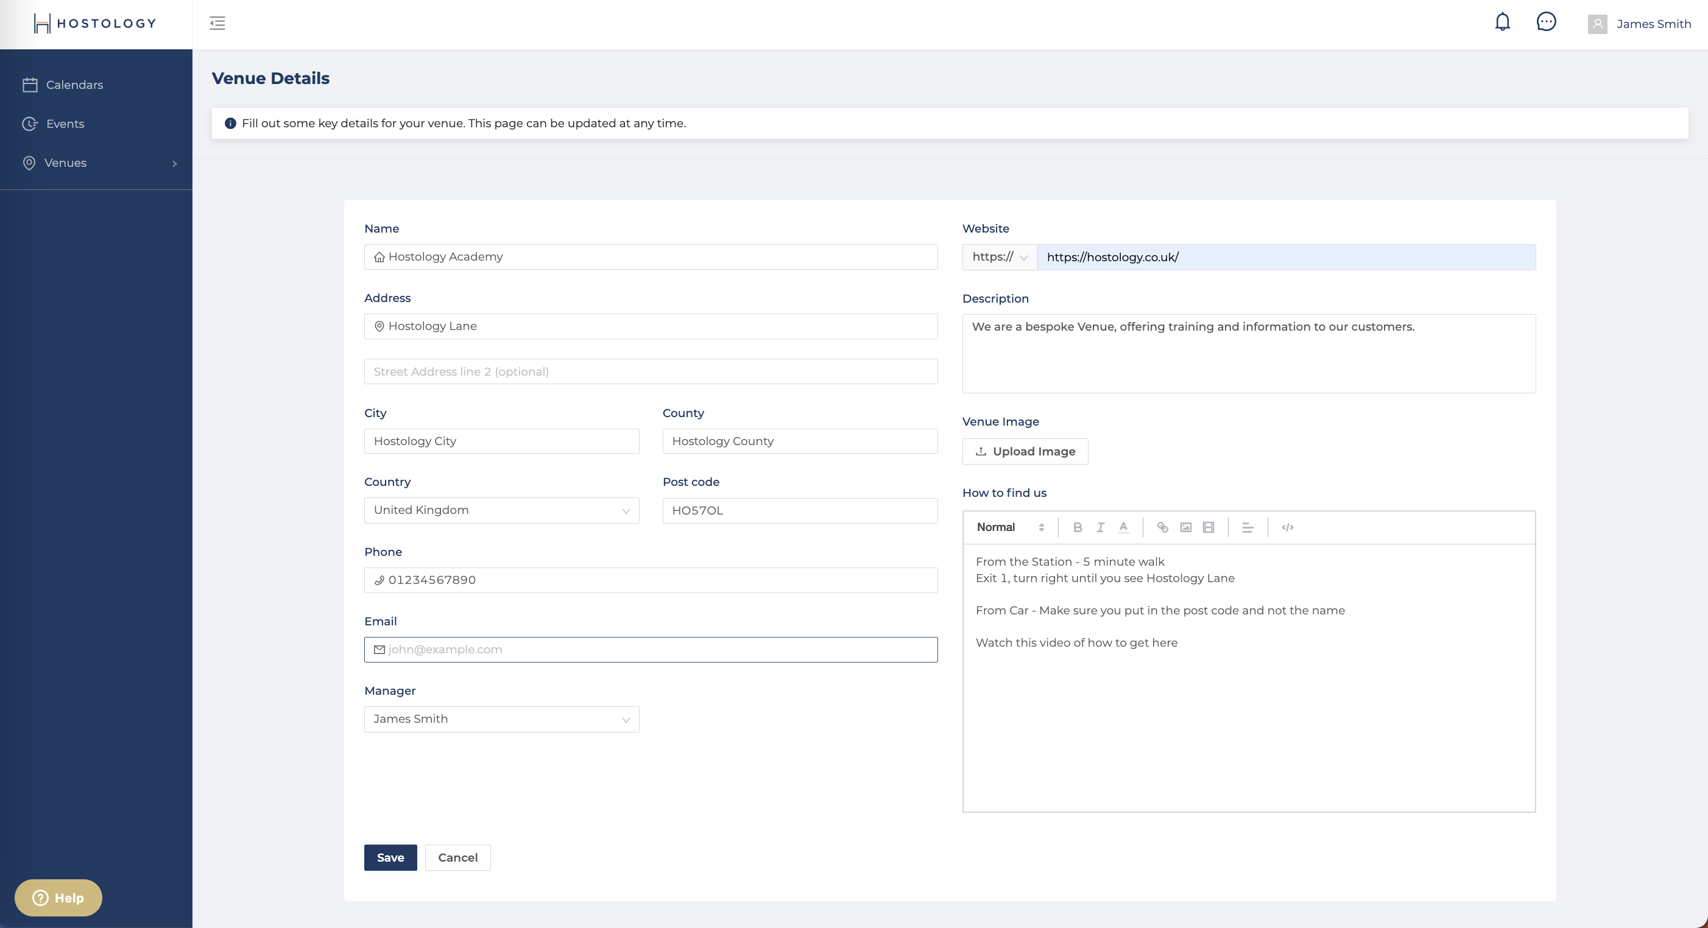
Task: Click the home icon in Name field
Action: pos(379,257)
